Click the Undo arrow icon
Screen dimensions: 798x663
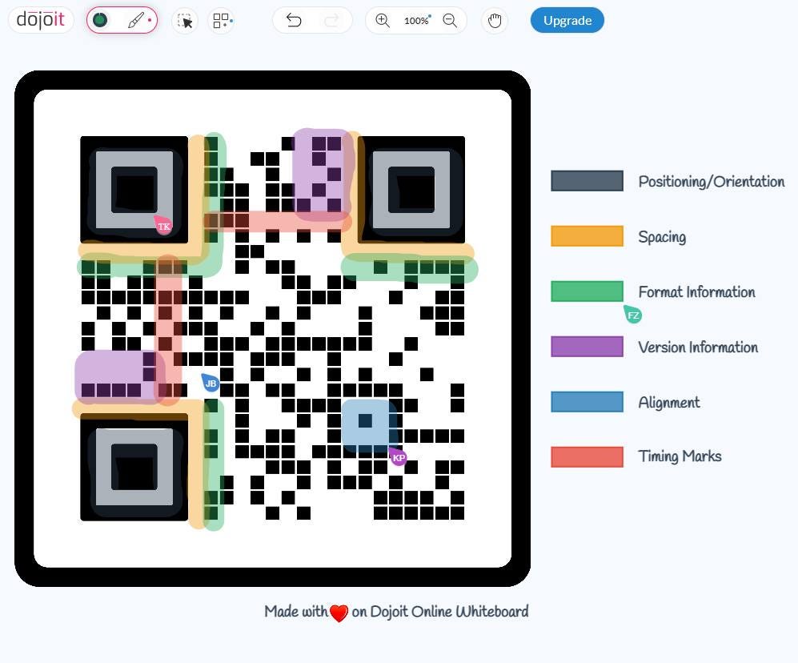293,20
